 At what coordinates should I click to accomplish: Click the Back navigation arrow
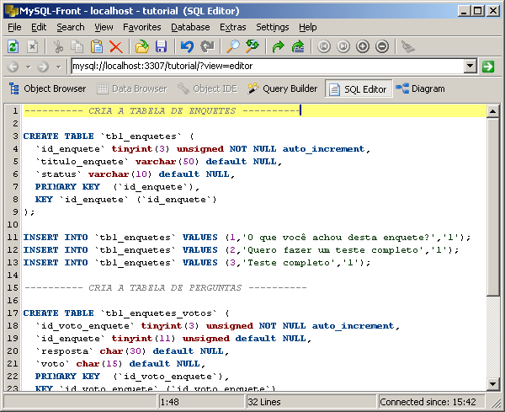(13, 67)
